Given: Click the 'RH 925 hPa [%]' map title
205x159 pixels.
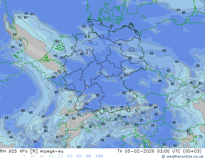Looking at the screenshot, I should [x=19, y=151].
